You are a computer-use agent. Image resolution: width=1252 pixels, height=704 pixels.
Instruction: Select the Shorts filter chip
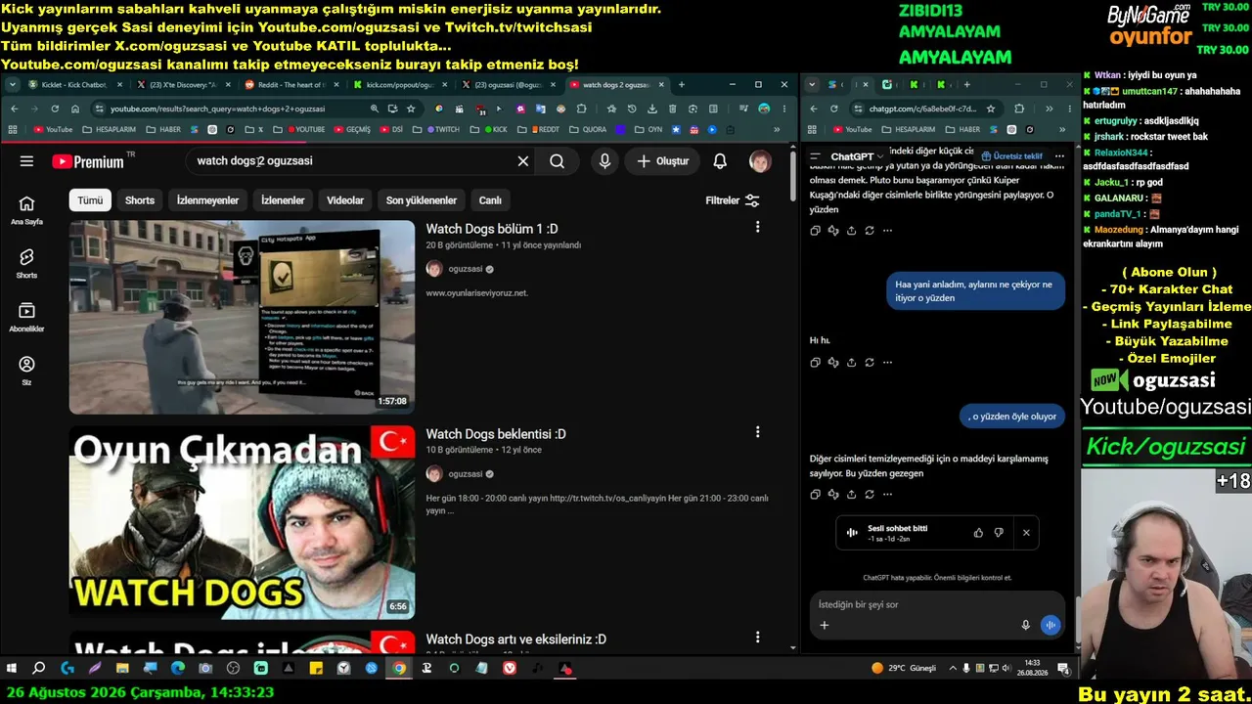tap(140, 200)
